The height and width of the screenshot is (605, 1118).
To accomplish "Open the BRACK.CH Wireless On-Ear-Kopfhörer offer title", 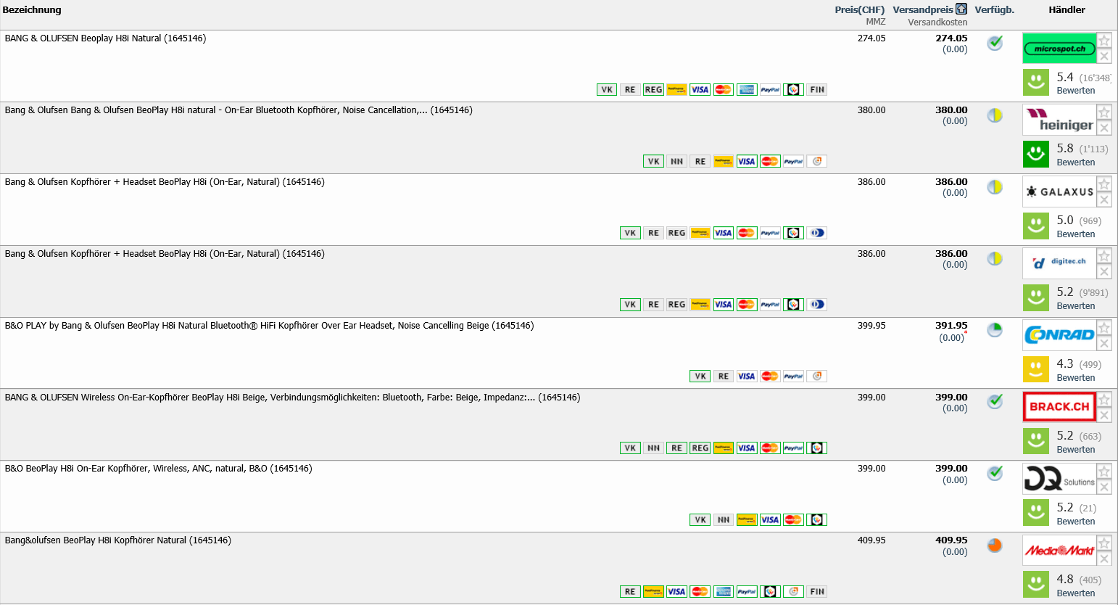I will (x=292, y=398).
